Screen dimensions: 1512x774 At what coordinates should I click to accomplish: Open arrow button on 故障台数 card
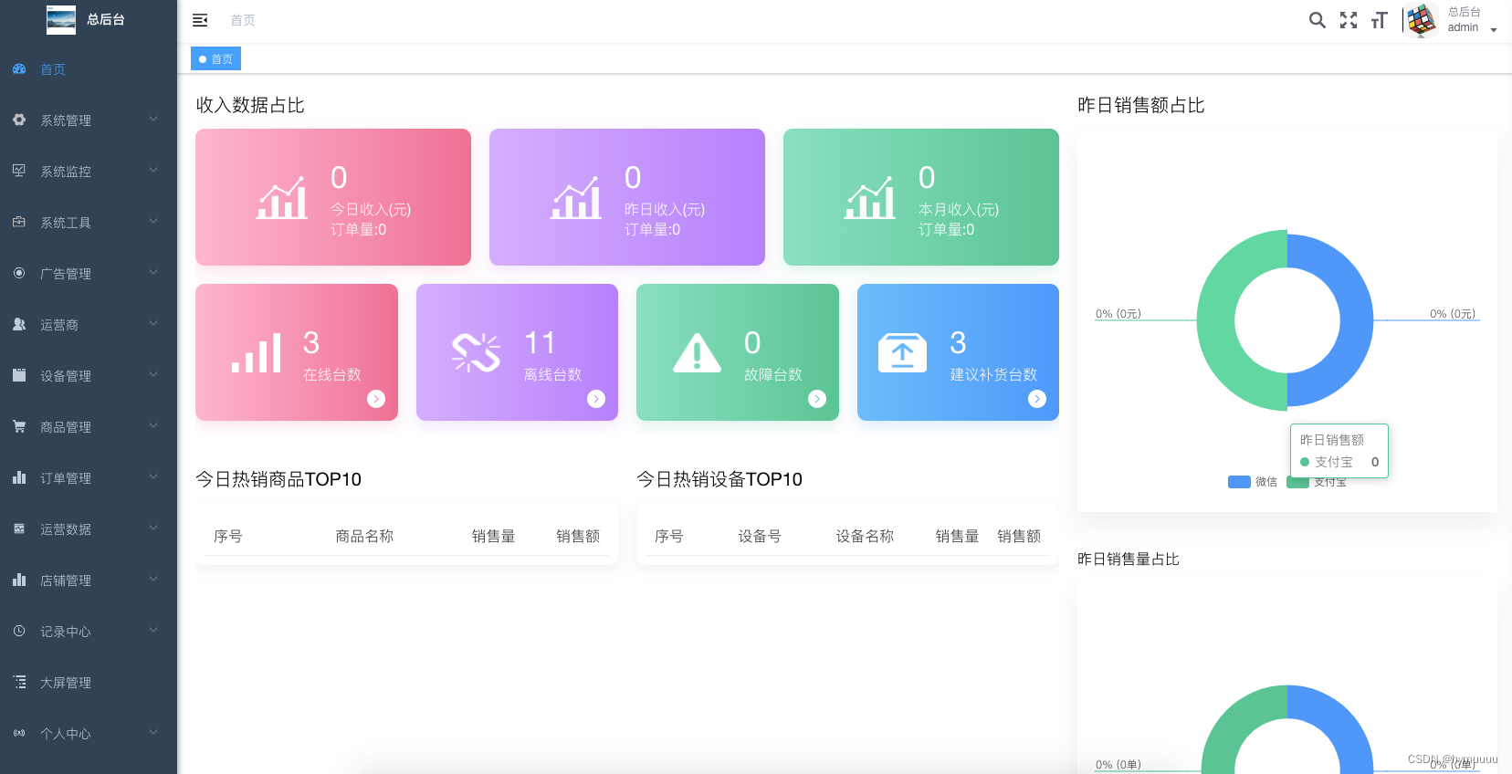click(x=817, y=399)
